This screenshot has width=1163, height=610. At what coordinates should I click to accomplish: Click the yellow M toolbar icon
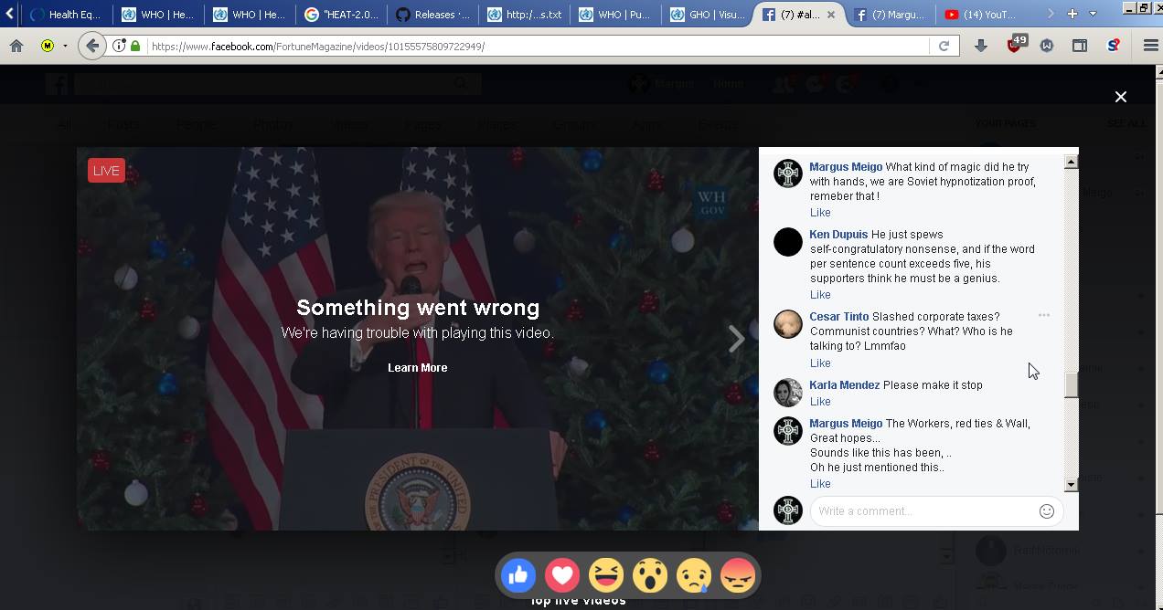click(x=48, y=46)
